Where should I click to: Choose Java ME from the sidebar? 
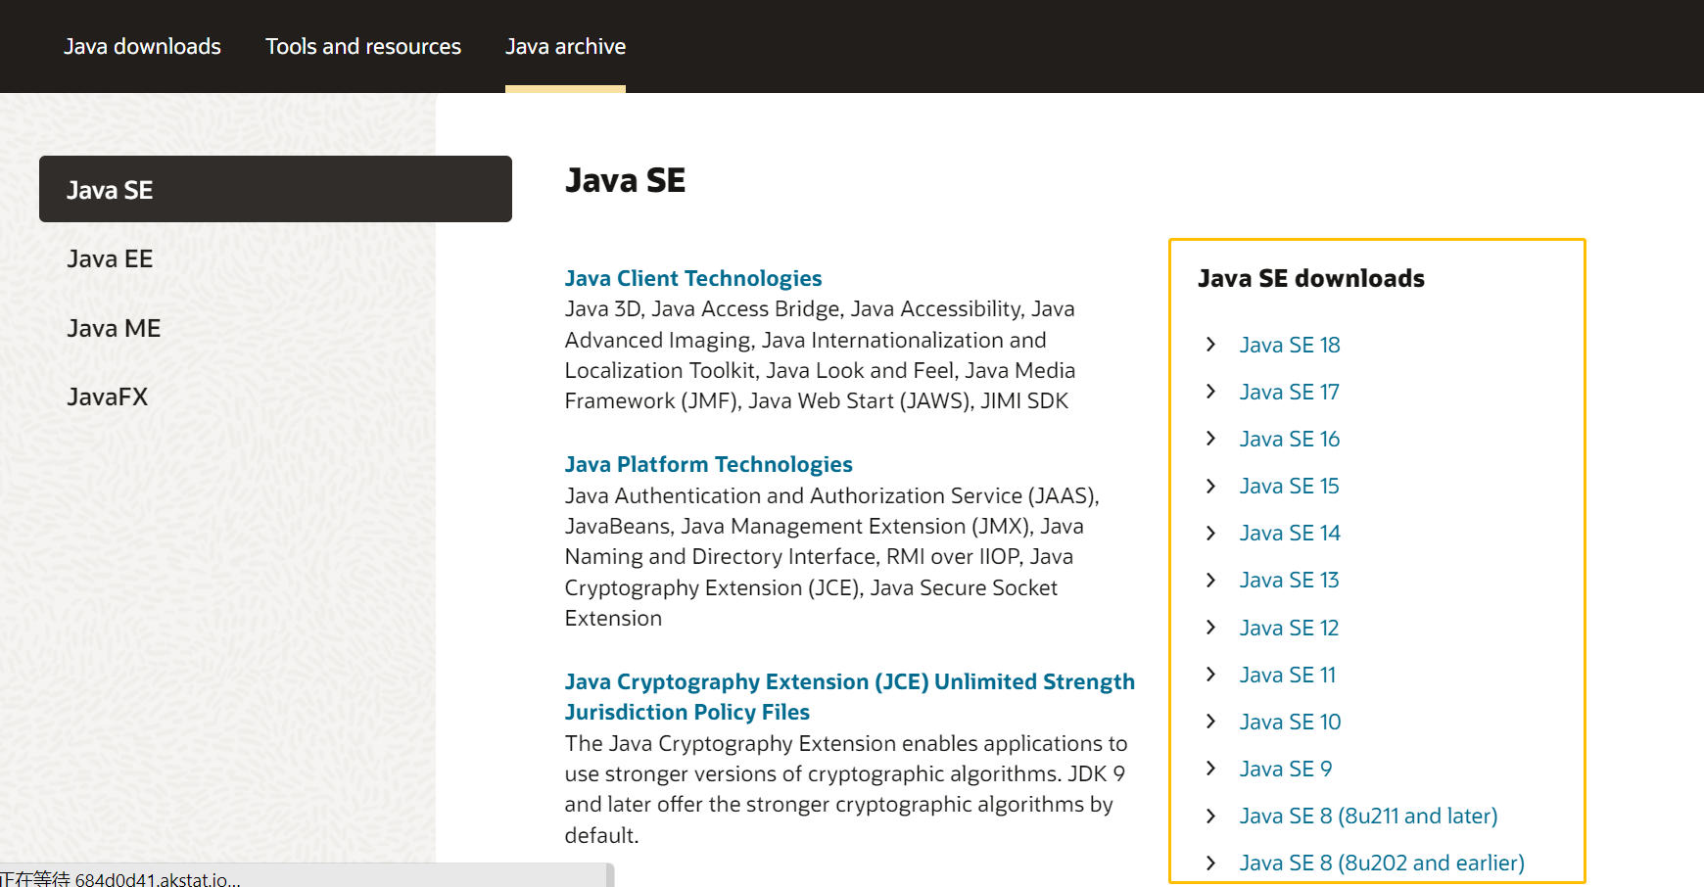tap(114, 328)
